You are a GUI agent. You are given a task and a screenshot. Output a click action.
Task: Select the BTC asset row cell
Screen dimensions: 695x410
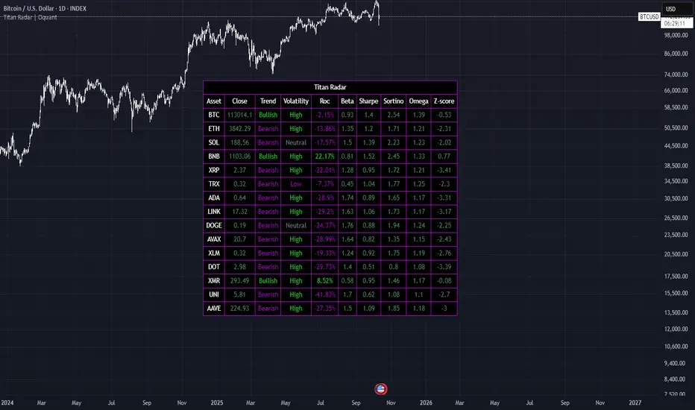pyautogui.click(x=214, y=115)
